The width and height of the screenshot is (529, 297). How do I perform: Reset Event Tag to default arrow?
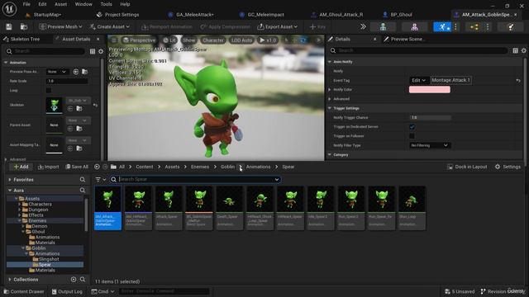point(518,81)
